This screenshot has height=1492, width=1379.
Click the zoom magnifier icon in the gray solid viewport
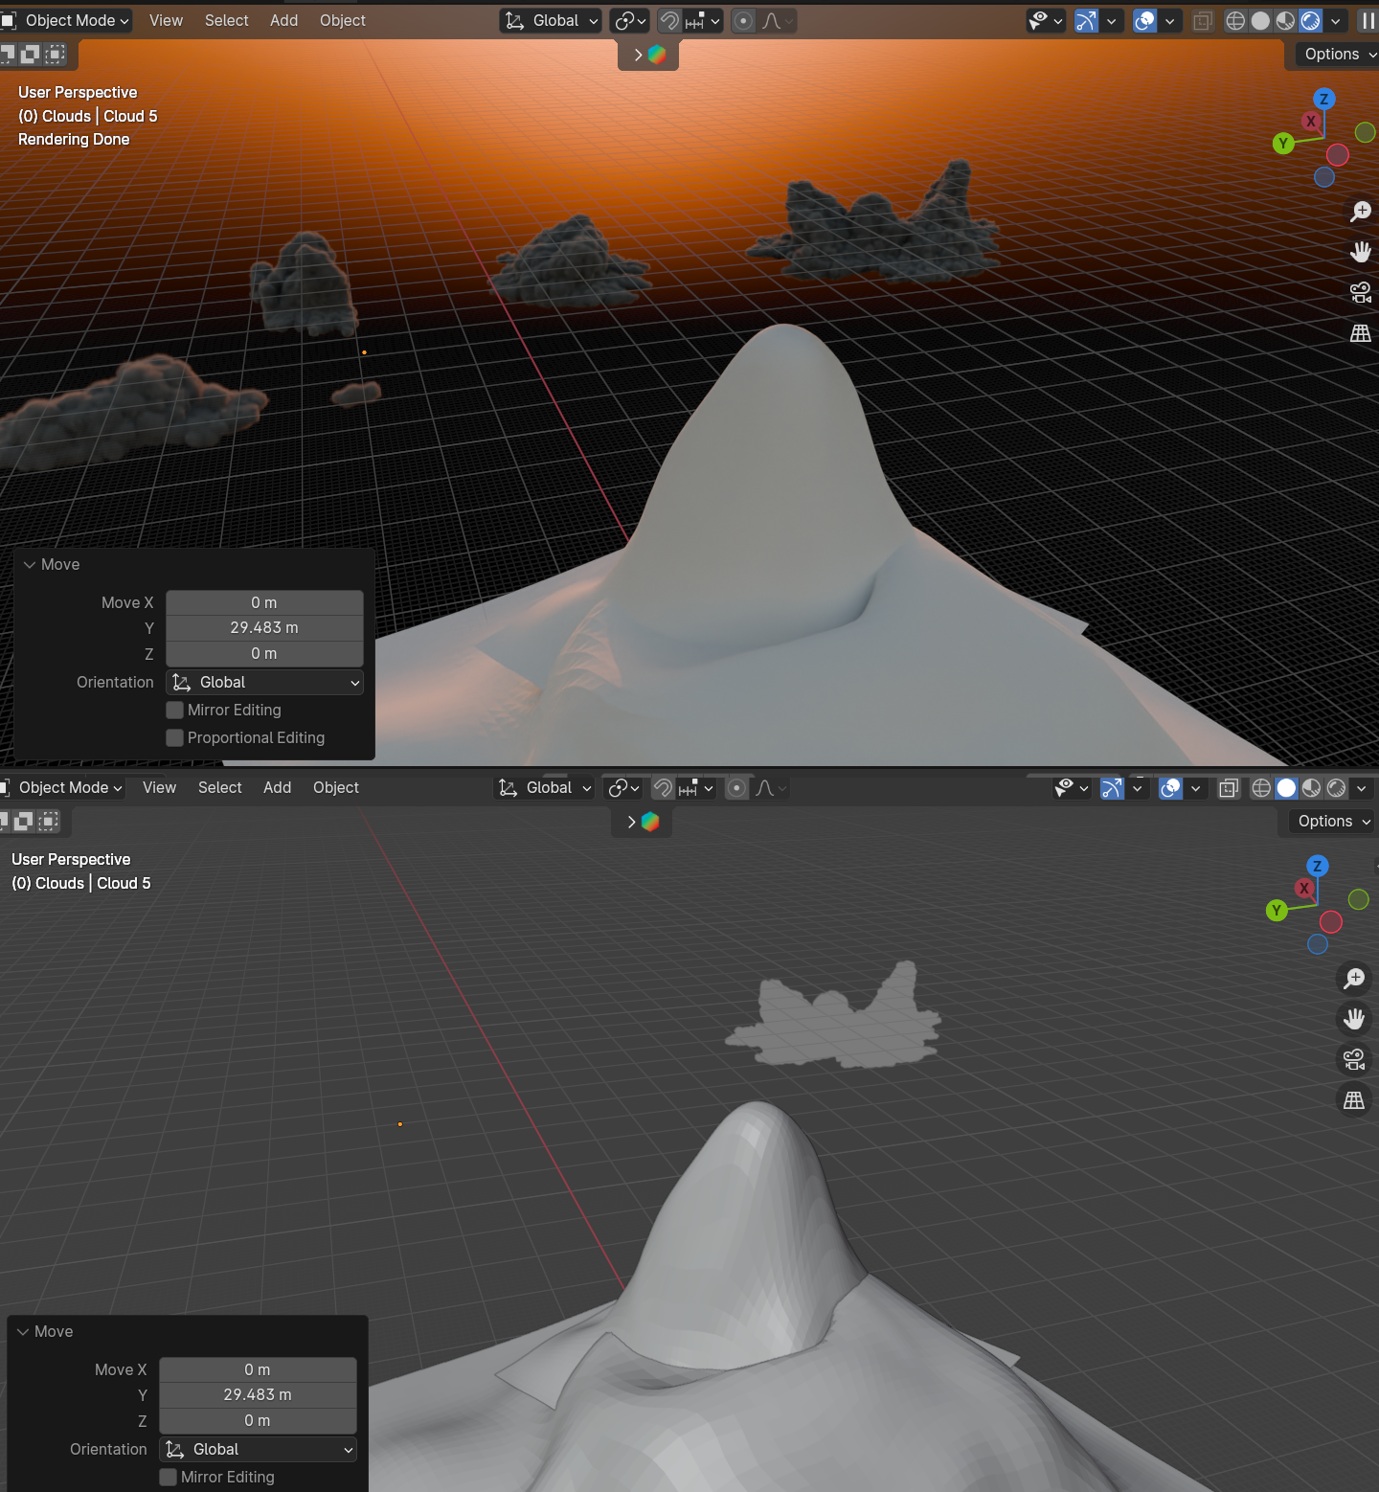coord(1353,978)
